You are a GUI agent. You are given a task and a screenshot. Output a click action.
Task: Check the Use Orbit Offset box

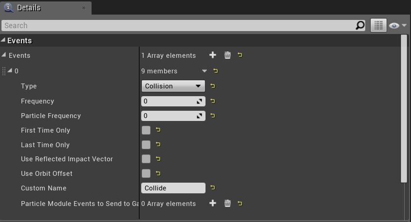pos(146,173)
